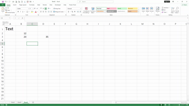Apply the Check Cell style

coord(112,11)
